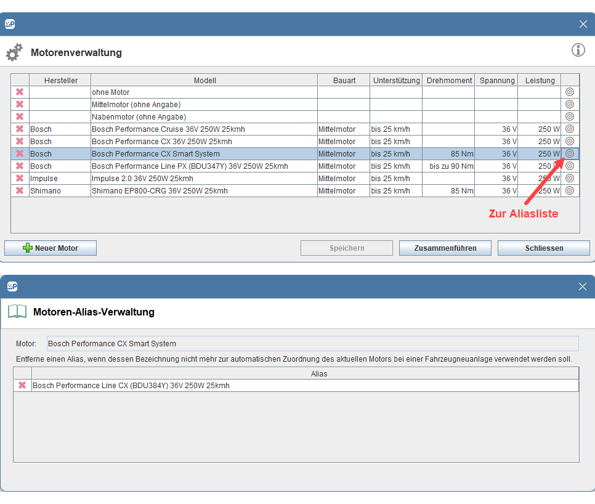The width and height of the screenshot is (595, 504).
Task: Click '85 Nm' torque in CX Smart System row
Action: [x=448, y=153]
